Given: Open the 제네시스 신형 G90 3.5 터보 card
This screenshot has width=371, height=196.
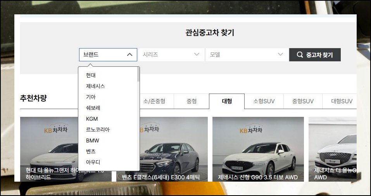Looking at the screenshot, I should tap(258, 149).
